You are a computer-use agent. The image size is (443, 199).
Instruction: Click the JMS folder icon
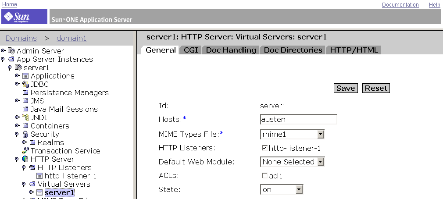tap(25, 101)
